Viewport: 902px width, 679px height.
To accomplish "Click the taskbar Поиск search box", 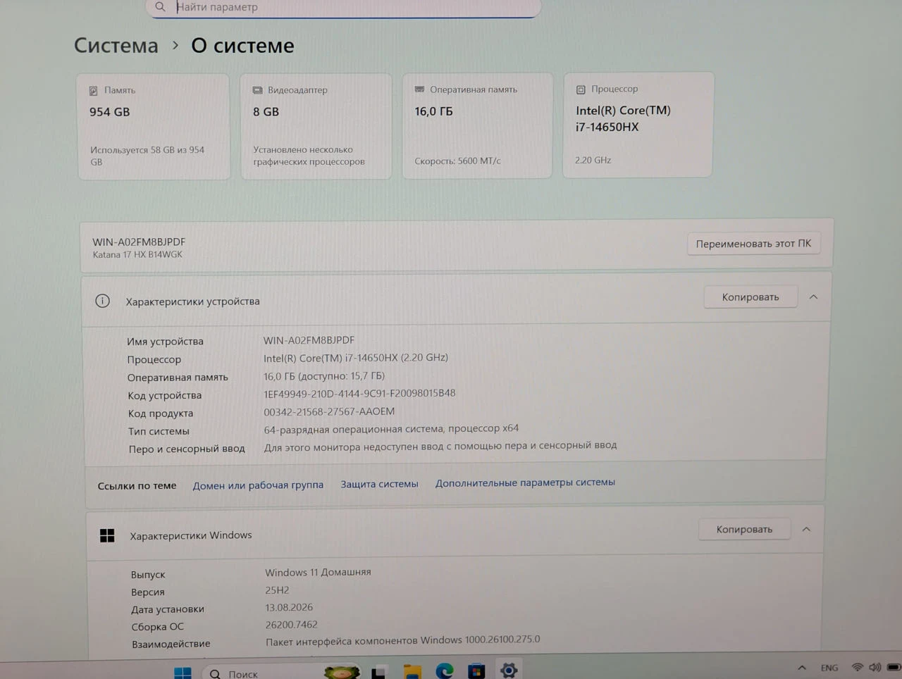I will [282, 673].
